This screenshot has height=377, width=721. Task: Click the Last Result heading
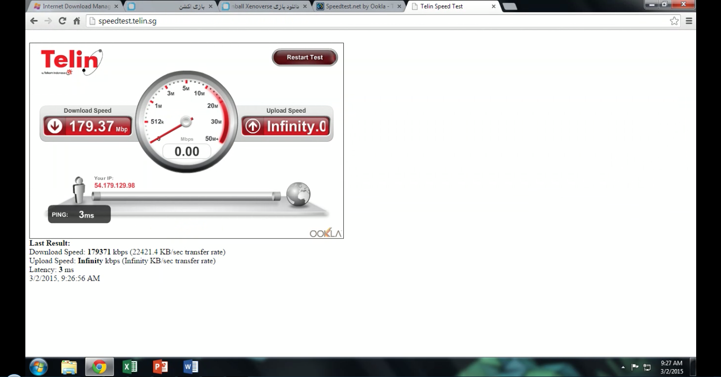[50, 243]
